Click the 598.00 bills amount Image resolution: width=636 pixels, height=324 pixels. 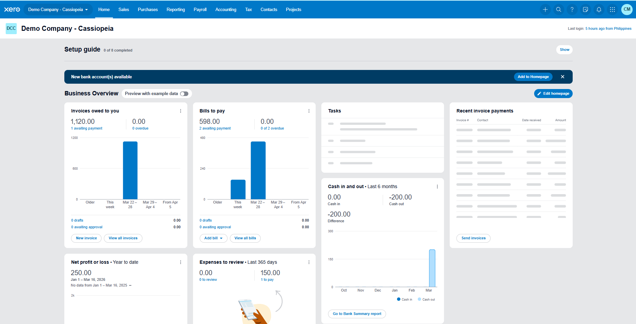(x=209, y=121)
